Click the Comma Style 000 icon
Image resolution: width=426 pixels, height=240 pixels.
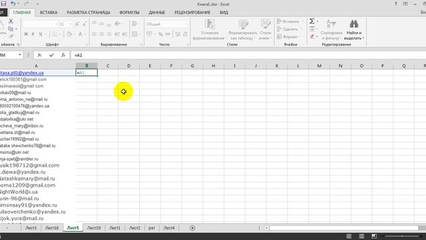click(168, 34)
